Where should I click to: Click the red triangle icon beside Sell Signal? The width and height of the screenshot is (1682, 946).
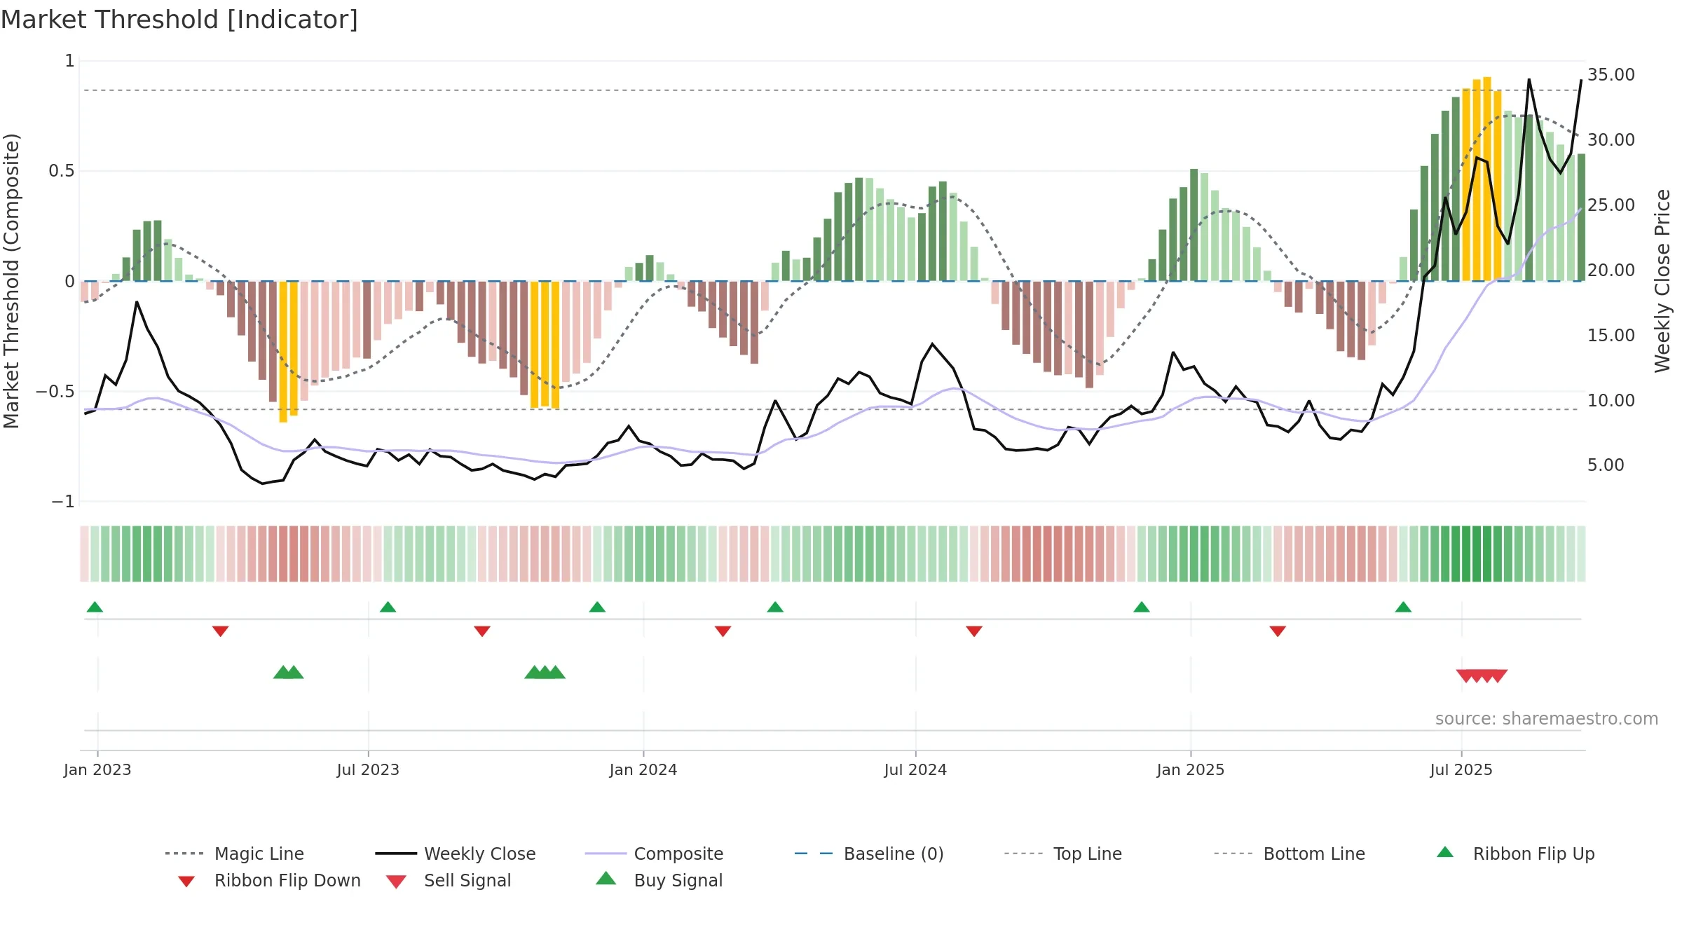[x=396, y=882]
